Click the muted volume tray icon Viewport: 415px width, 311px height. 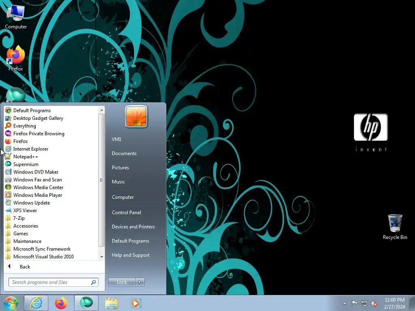[x=374, y=304]
